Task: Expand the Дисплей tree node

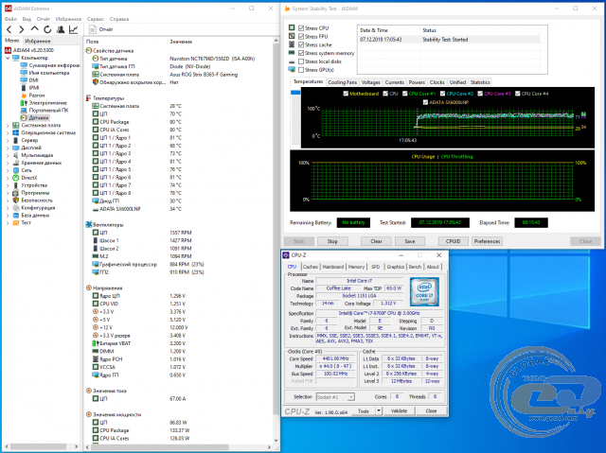Action: tap(8, 148)
